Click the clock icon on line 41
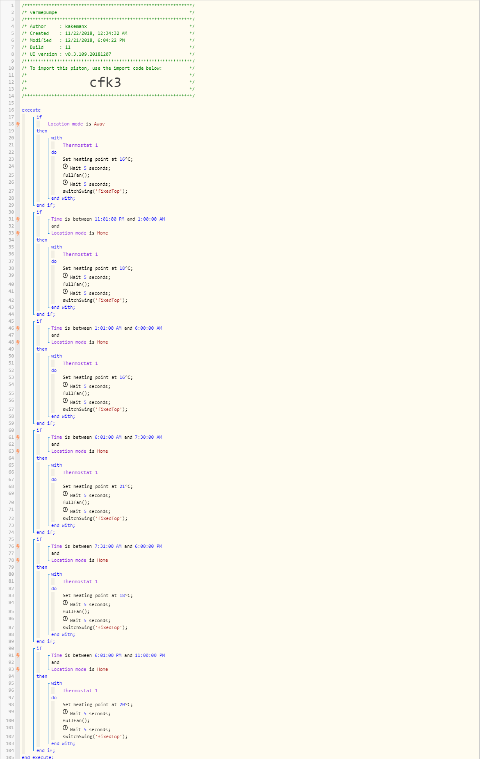 (65, 292)
